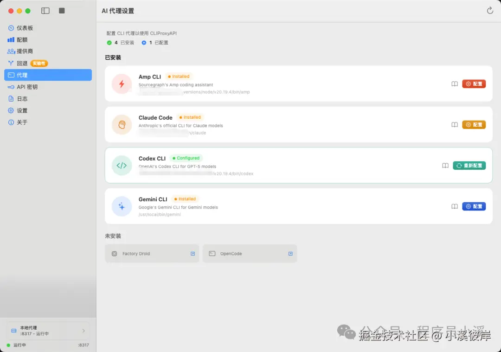Screen dimensions: 501x352
Task: Click the 回退 branch icon
Action: coord(11,63)
